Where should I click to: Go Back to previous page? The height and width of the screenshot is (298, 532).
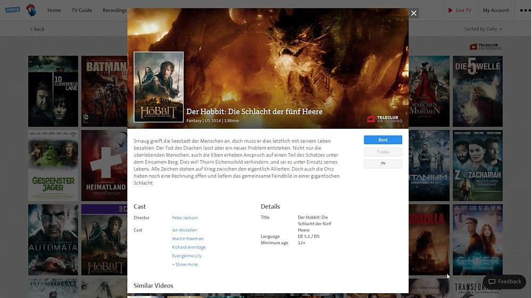[37, 29]
